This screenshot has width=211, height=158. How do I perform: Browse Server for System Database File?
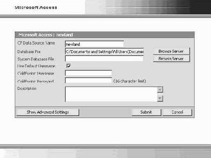(x=171, y=59)
